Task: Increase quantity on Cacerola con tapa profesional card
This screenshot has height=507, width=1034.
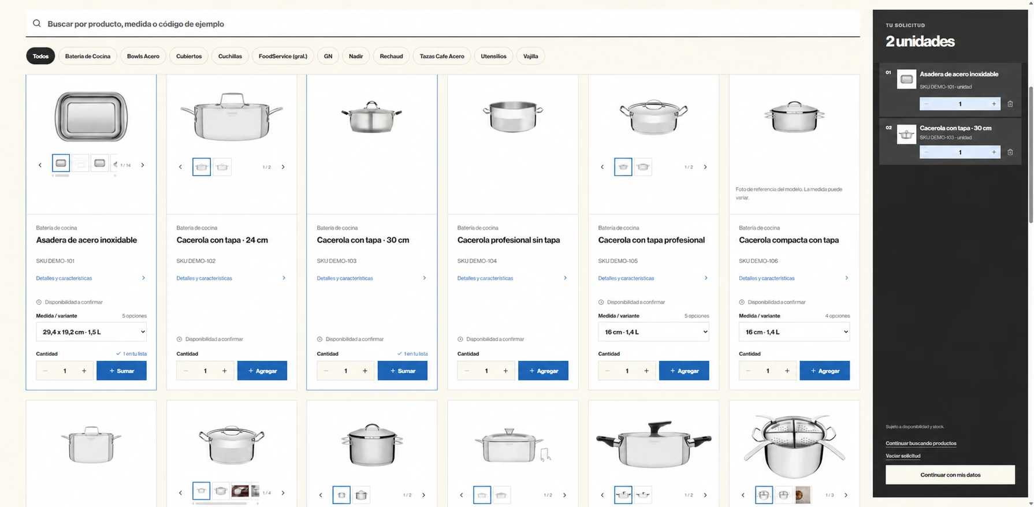Action: tap(646, 371)
